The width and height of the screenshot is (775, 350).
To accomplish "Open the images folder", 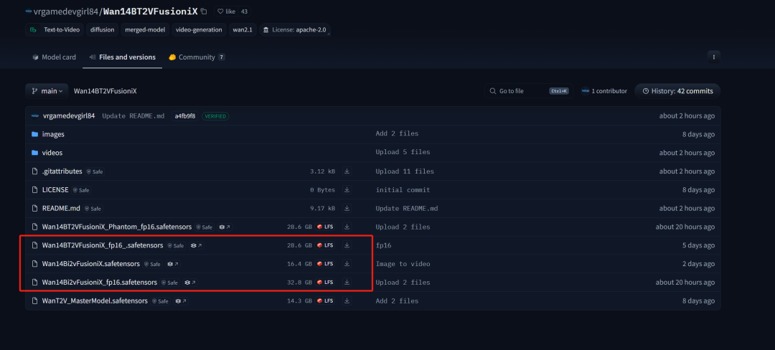I will tap(53, 134).
